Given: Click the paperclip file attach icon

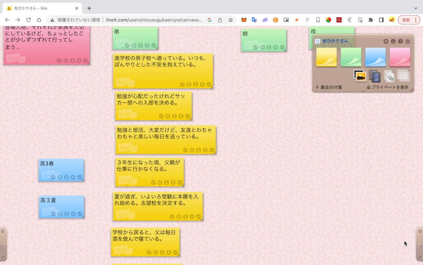Looking at the screenshot, I should click(x=389, y=76).
